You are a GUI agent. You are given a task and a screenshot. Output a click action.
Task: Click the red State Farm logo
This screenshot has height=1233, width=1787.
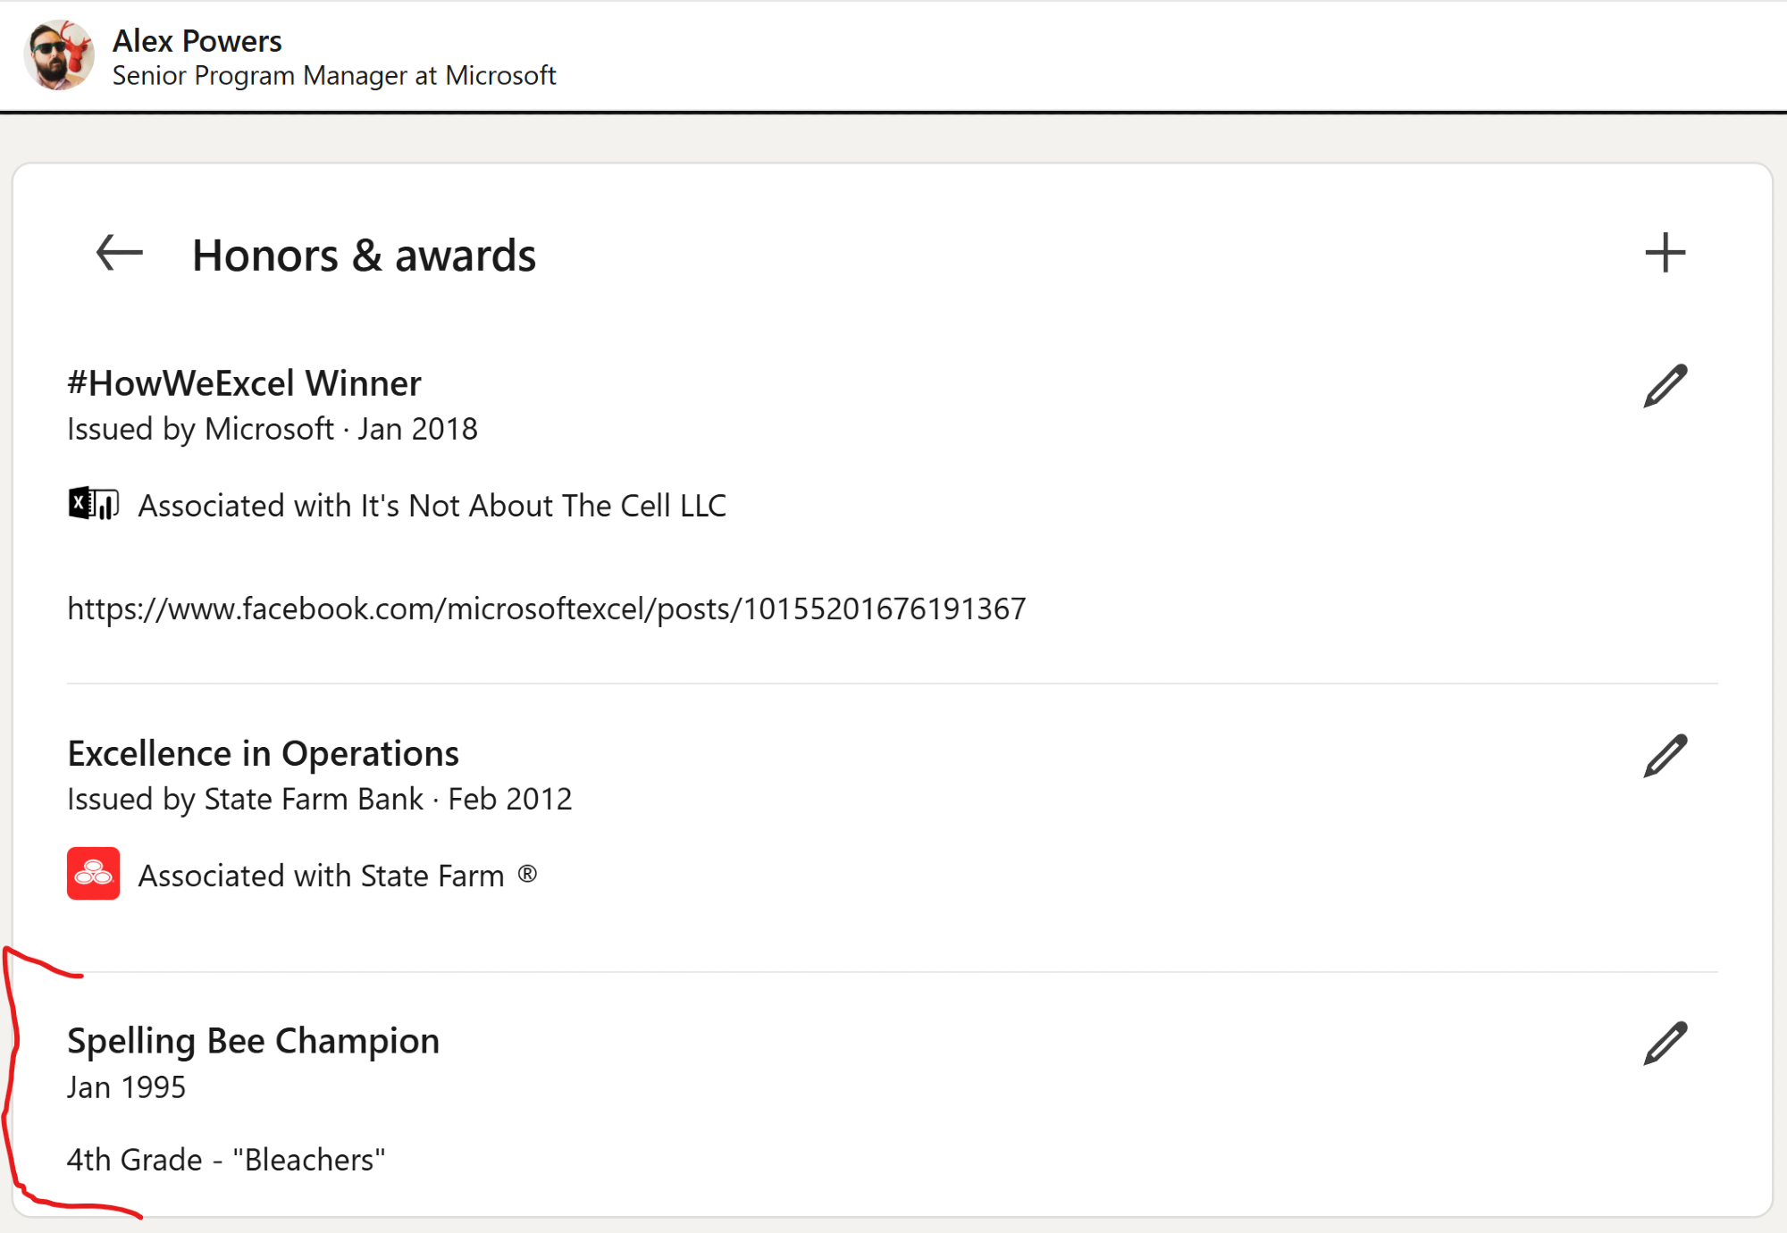pyautogui.click(x=93, y=873)
